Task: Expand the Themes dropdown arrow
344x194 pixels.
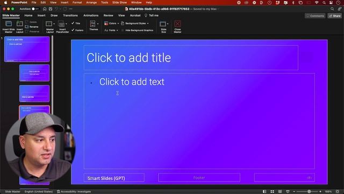Action: point(98,24)
